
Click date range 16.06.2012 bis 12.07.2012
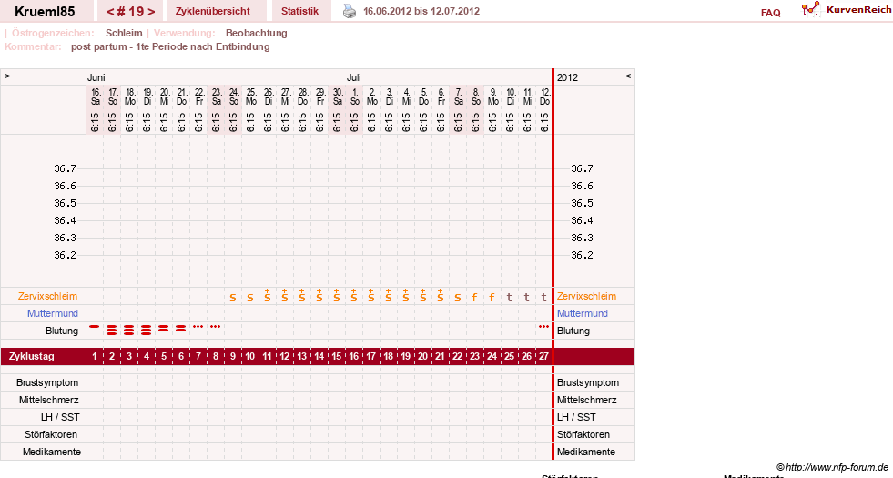pos(421,11)
